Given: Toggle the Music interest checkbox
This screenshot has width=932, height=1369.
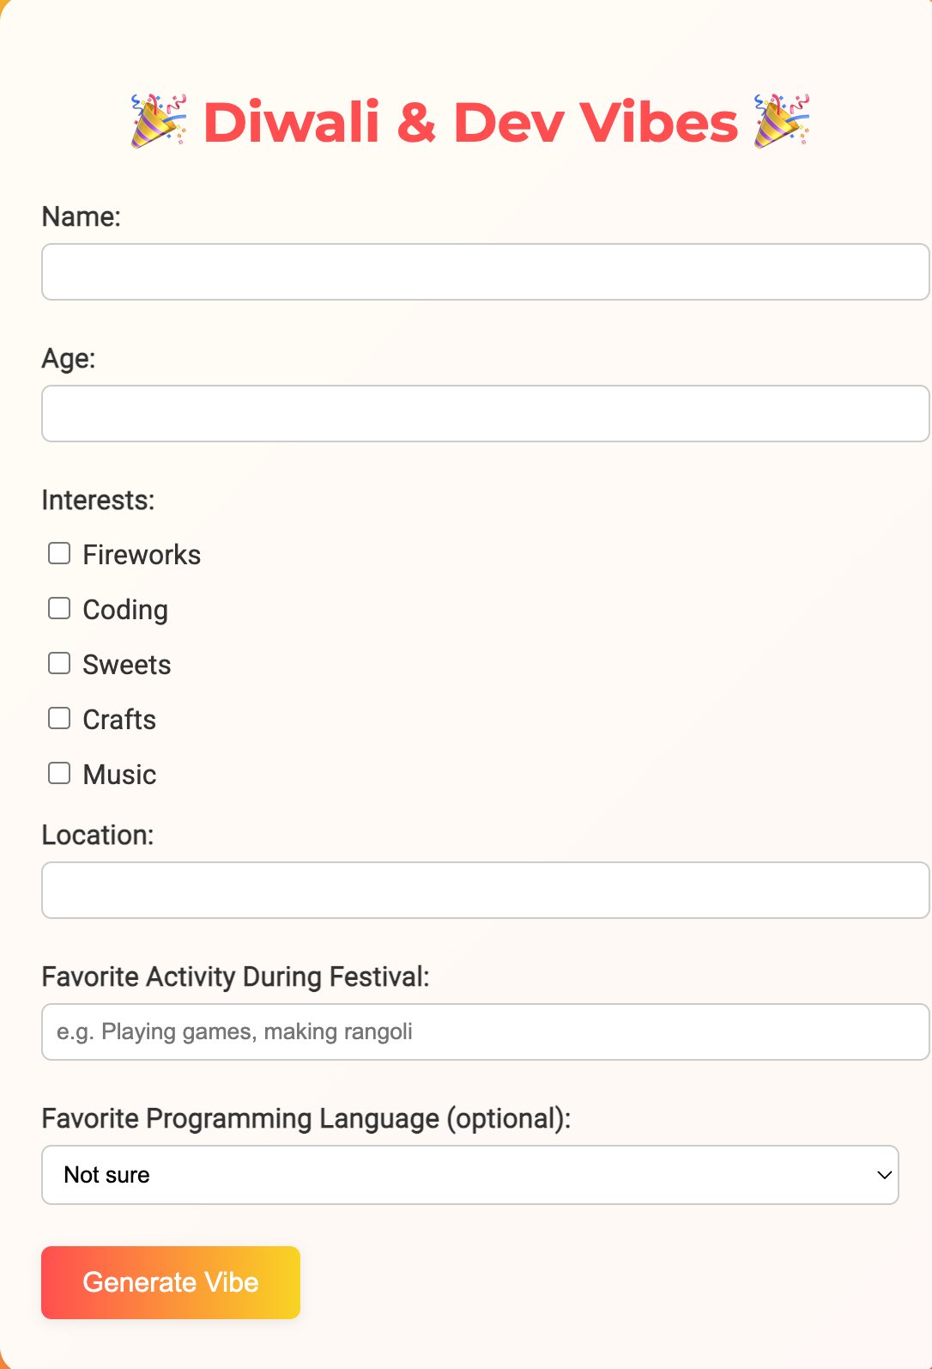Looking at the screenshot, I should (59, 774).
